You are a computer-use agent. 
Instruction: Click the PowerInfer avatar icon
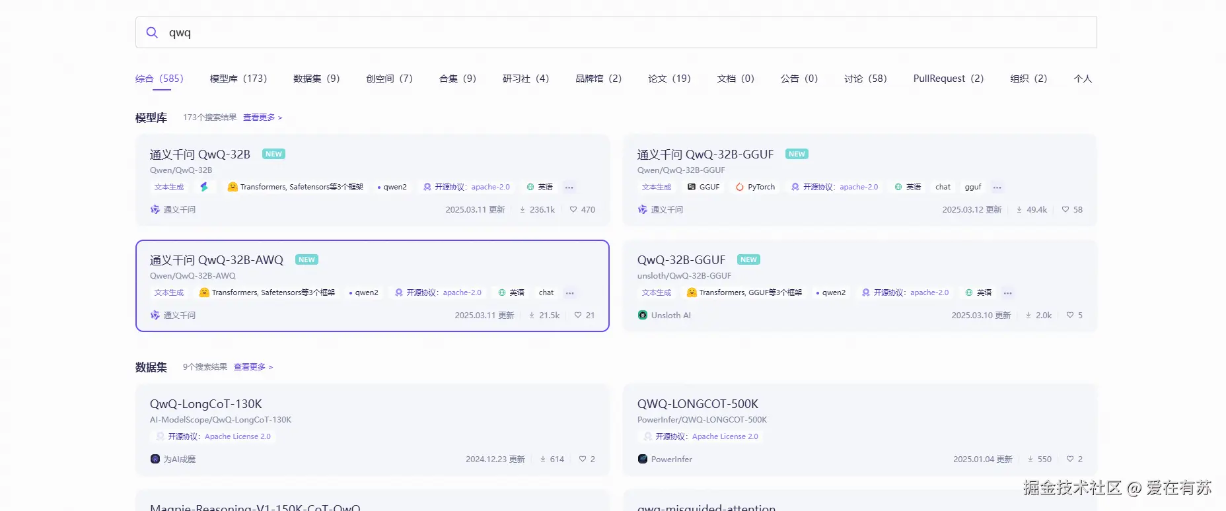[643, 459]
